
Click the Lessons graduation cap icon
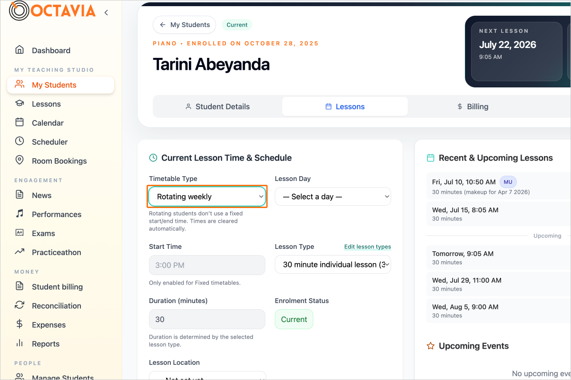coord(20,104)
